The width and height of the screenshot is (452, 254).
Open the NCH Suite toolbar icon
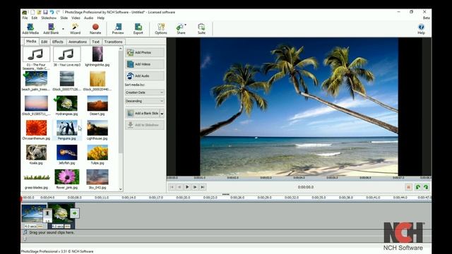(201, 29)
